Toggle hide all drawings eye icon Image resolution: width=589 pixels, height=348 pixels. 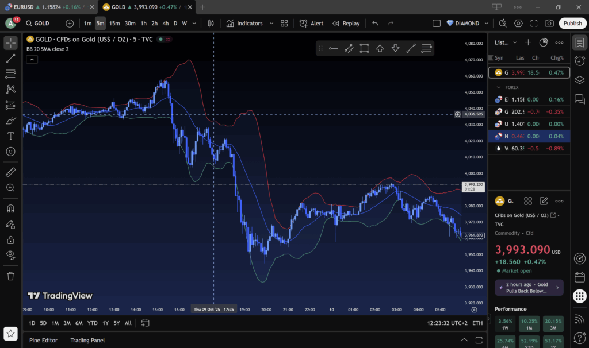pyautogui.click(x=10, y=254)
